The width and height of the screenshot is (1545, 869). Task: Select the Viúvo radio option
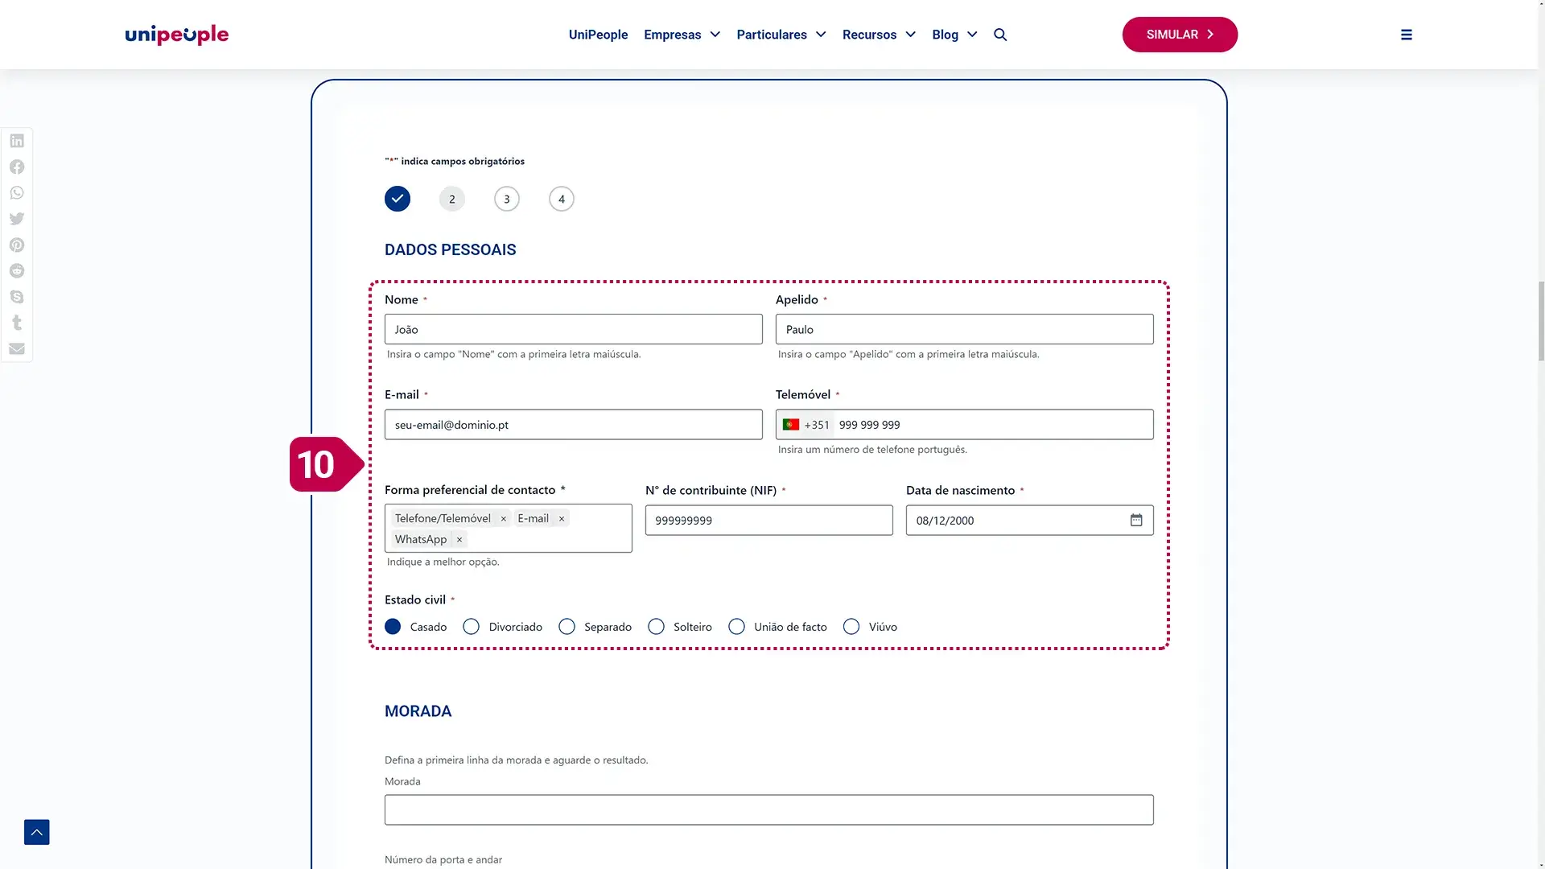851,627
